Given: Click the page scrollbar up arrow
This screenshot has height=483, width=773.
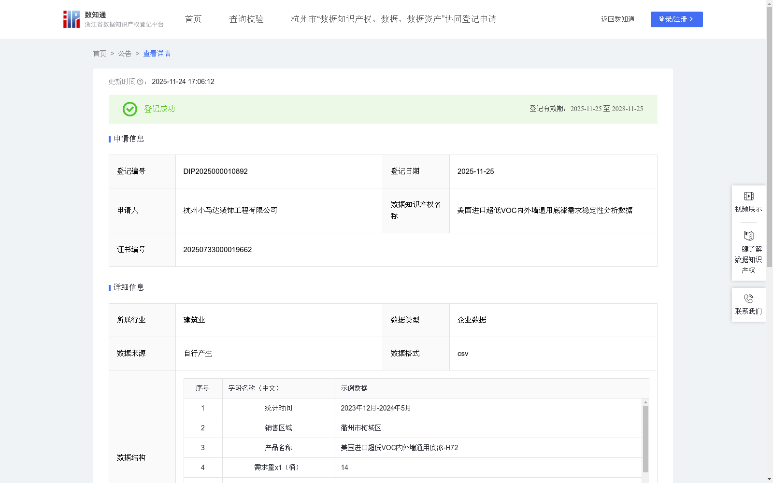Looking at the screenshot, I should coord(769,3).
